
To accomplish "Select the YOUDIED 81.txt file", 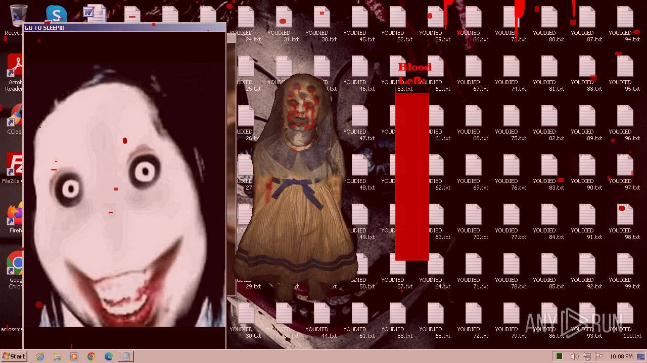I will (549, 74).
